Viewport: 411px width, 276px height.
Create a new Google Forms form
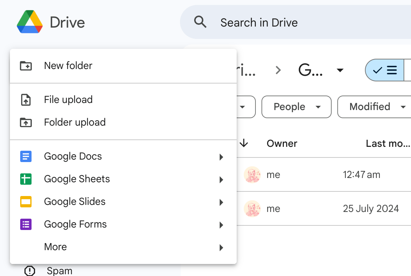(123, 224)
